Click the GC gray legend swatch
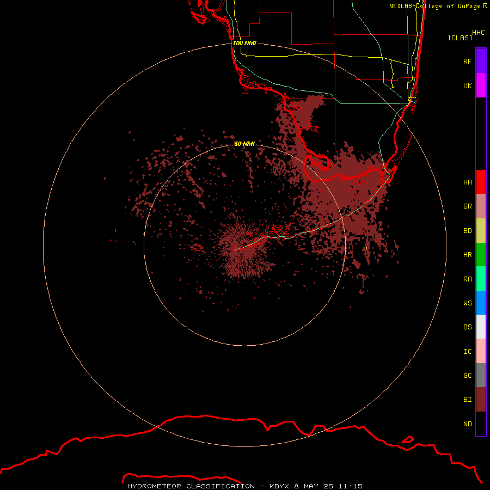This screenshot has height=490, width=490. [481, 375]
